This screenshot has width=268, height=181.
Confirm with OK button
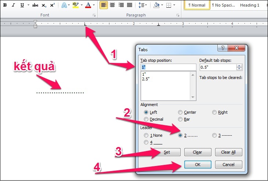(198, 165)
